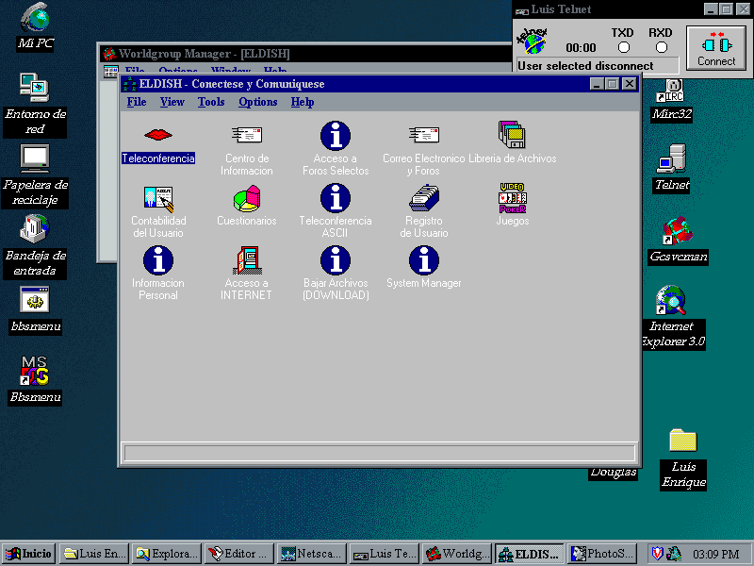Open Correo Electronico y Foros icon
This screenshot has width=754, height=566.
pyautogui.click(x=423, y=135)
